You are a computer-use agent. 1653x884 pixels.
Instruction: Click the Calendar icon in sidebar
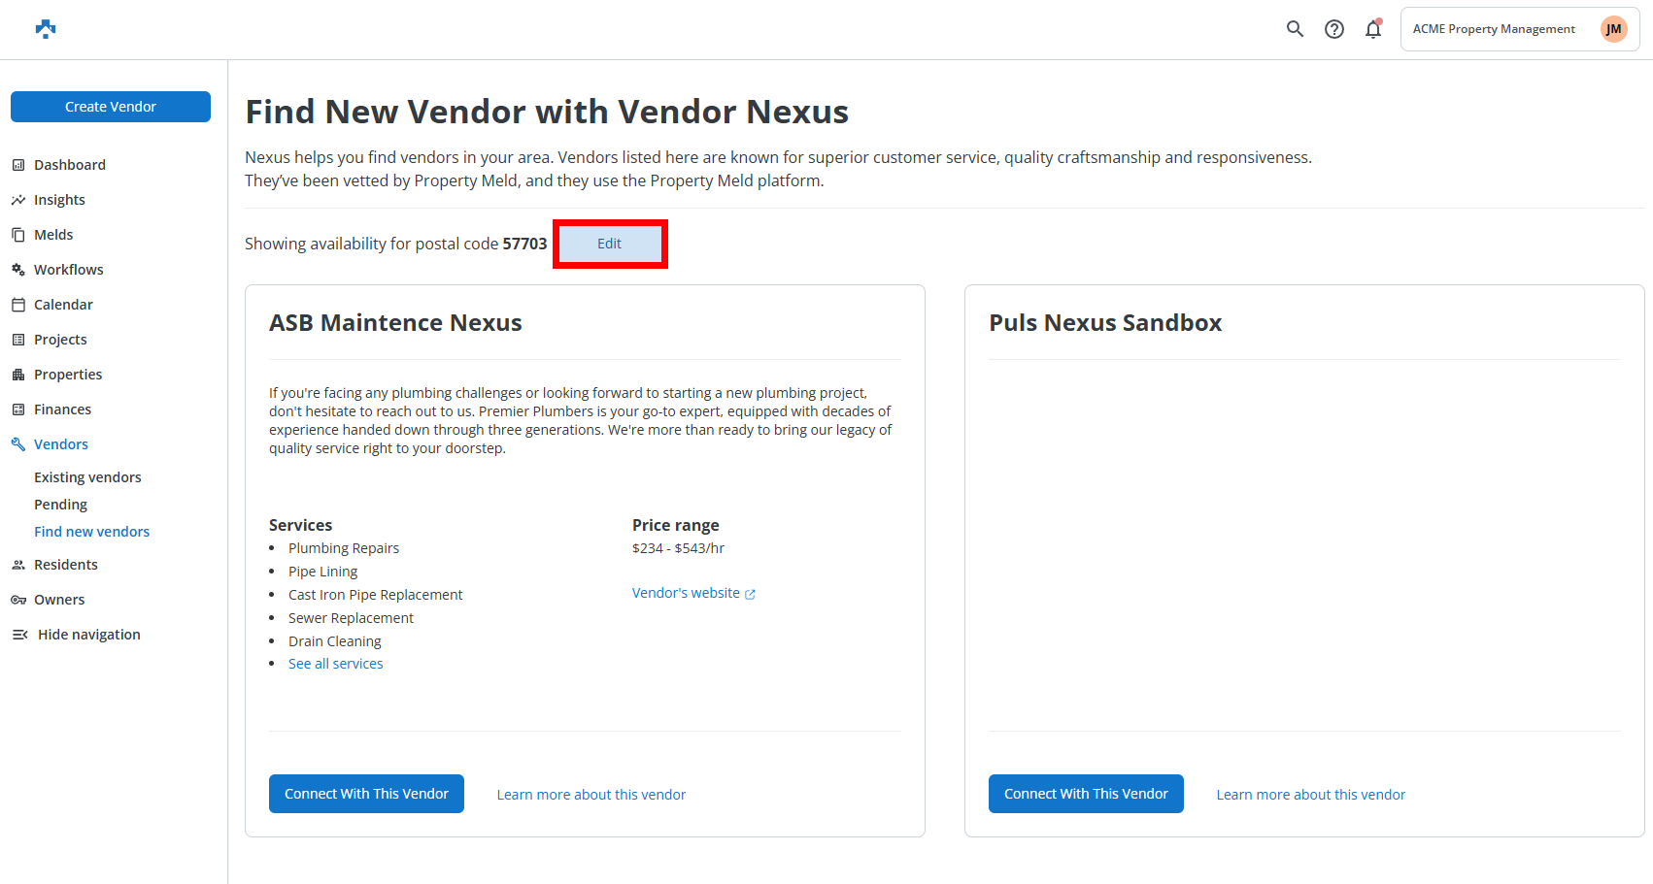[18, 305]
